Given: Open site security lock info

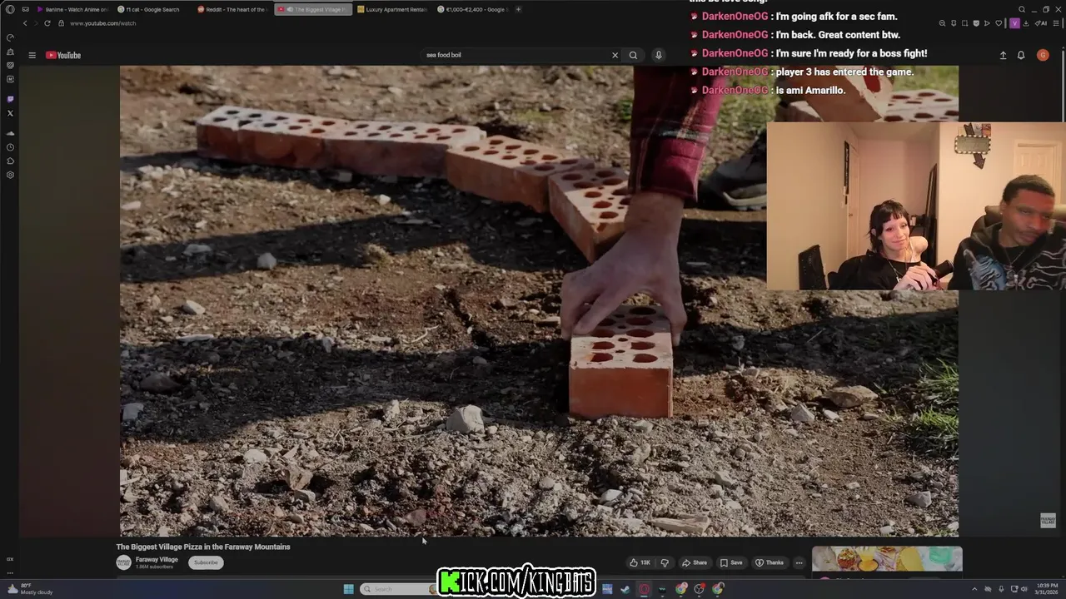Looking at the screenshot, I should pos(61,23).
